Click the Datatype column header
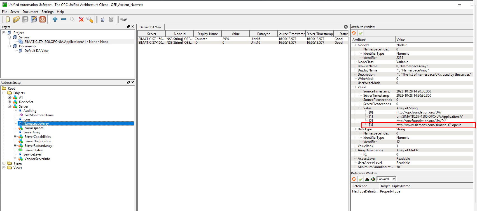 click(x=263, y=34)
